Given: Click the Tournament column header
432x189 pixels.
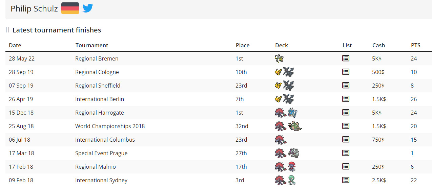Looking at the screenshot, I should coord(91,45).
